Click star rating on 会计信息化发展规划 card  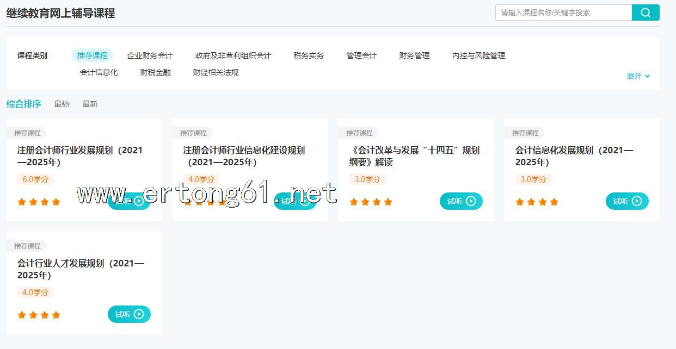(537, 202)
